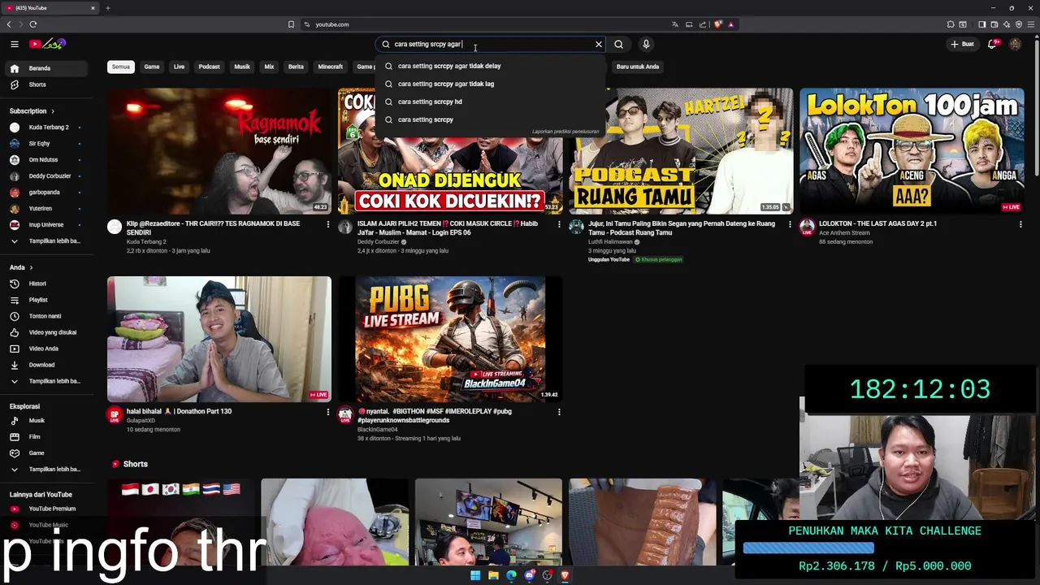Select the Berita filter chip
Image resolution: width=1040 pixels, height=585 pixels.
click(x=296, y=67)
